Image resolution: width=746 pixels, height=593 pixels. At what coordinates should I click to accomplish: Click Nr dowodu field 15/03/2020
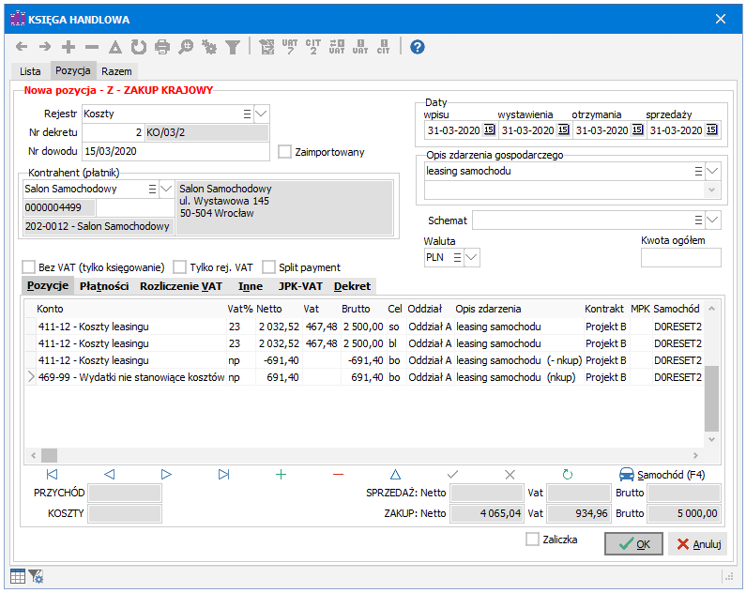point(175,152)
